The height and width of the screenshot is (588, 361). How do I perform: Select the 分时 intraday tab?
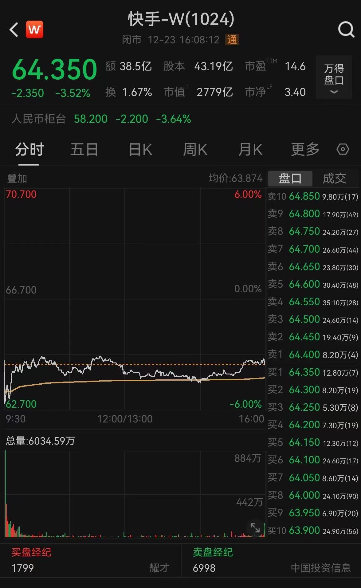pos(29,150)
